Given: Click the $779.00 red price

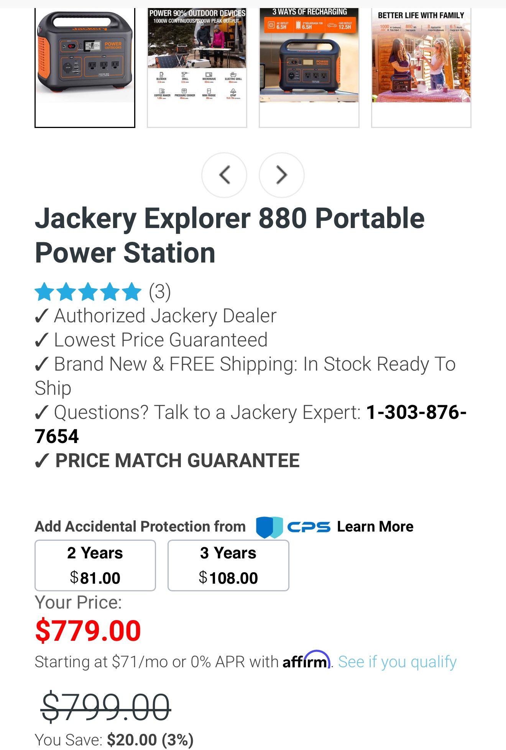Looking at the screenshot, I should [88, 631].
